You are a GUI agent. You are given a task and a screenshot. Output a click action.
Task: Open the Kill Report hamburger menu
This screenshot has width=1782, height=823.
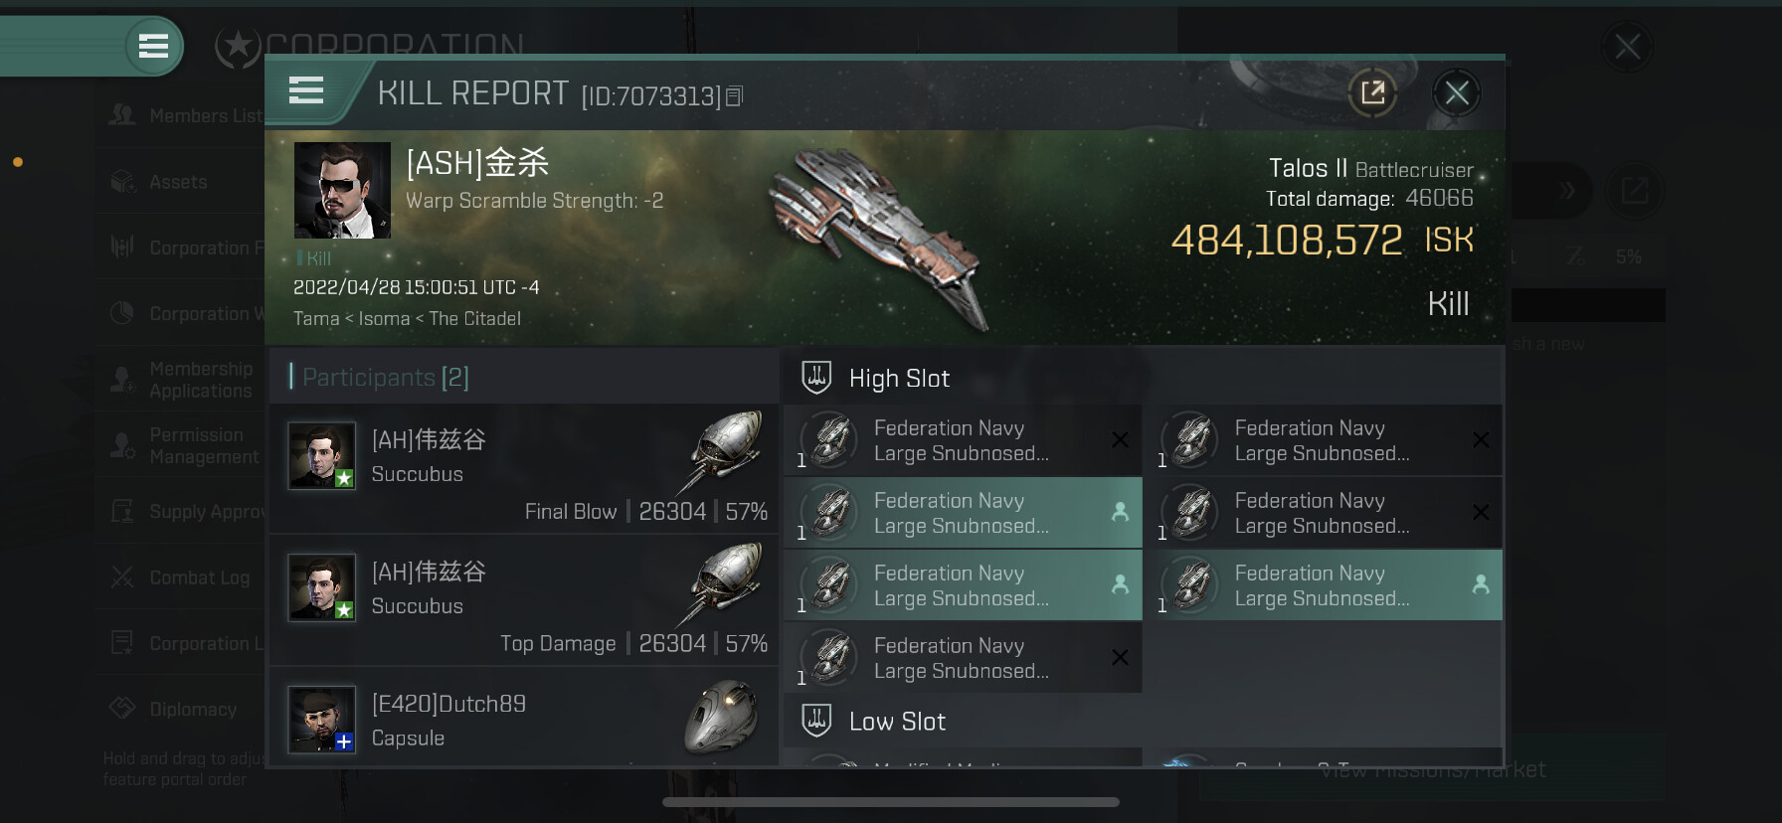pos(306,90)
